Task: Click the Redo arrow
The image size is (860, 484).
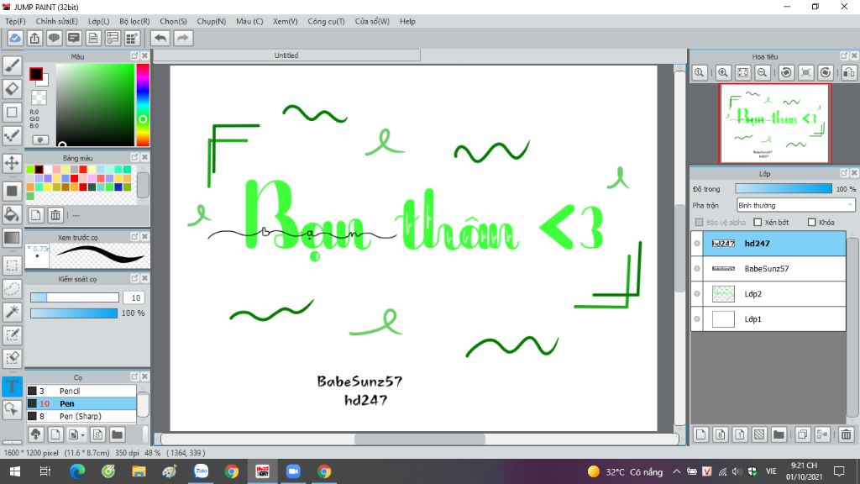Action: (x=183, y=39)
